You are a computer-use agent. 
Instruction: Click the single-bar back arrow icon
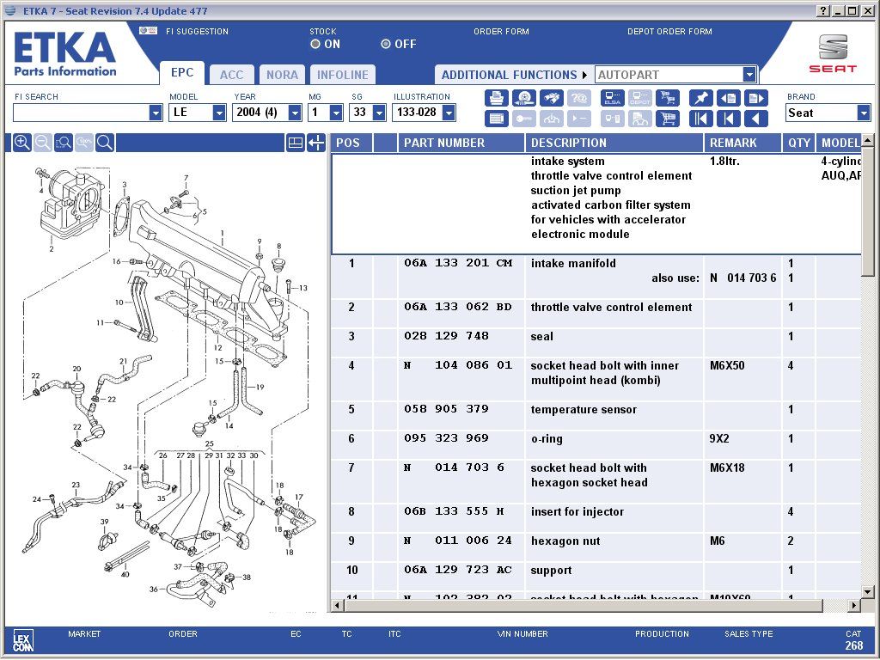(x=728, y=119)
